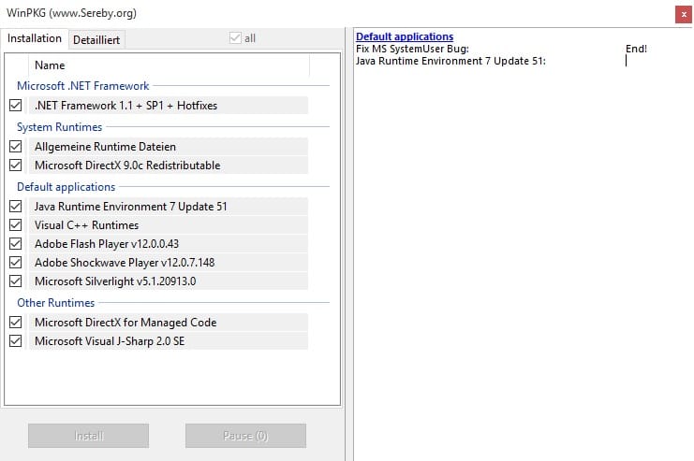The width and height of the screenshot is (694, 461).
Task: Select 'Microsoft Silverlight v5.1.20913.0' row text
Action: 115,281
